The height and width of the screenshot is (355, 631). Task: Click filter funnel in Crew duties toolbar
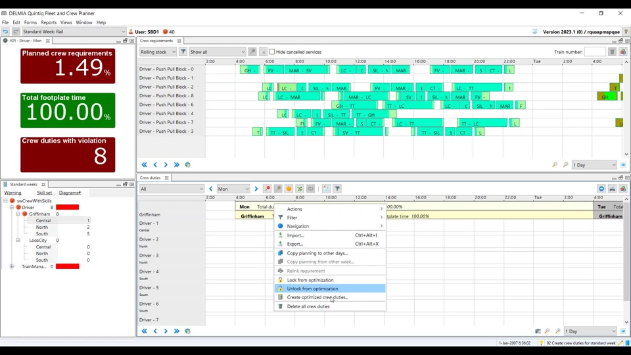coord(337,189)
